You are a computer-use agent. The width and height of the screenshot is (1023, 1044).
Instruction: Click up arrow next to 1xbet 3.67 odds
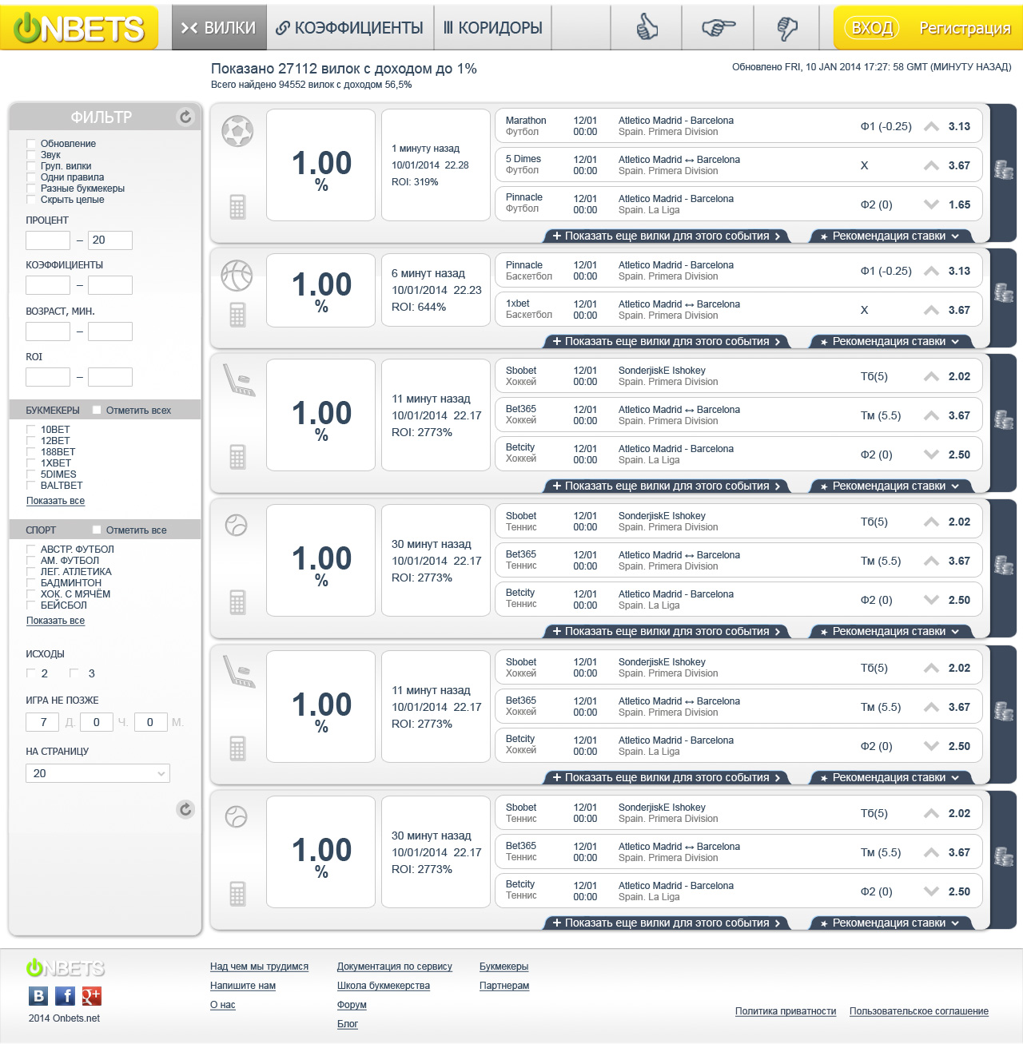coord(931,310)
